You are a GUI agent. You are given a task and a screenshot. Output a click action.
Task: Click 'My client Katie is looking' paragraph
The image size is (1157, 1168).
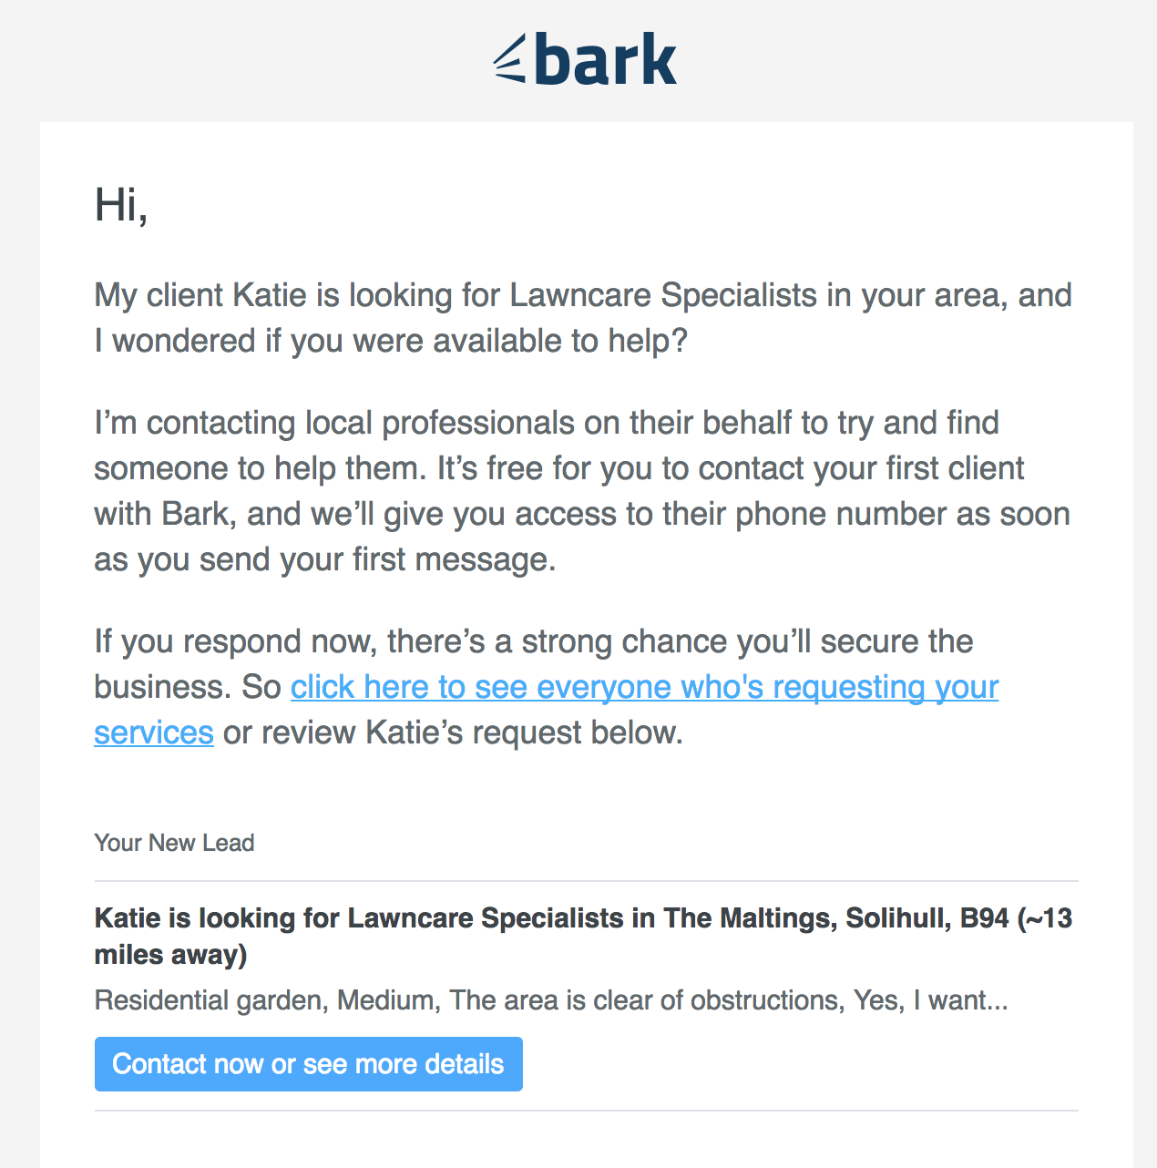583,318
